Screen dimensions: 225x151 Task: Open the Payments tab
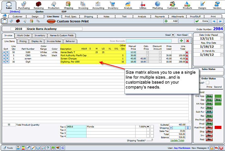160,16
